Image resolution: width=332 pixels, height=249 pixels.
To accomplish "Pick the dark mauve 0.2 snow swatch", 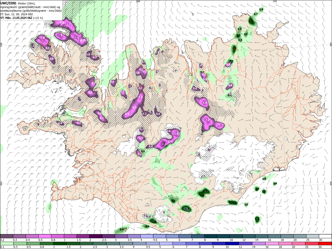I will (6, 236).
